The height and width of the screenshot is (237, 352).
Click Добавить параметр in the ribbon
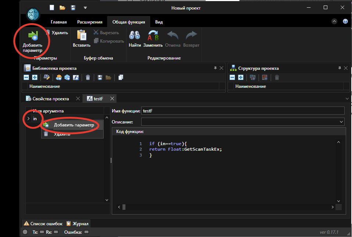tap(33, 41)
